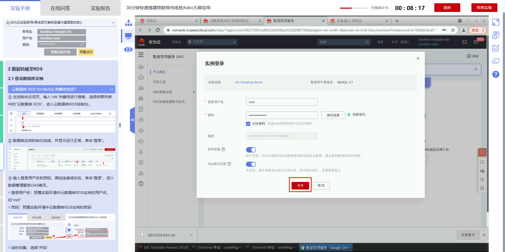The height and width of the screenshot is (252, 505).
Task: Click the password key icon in address bar
Action: pyautogui.click(x=444, y=30)
